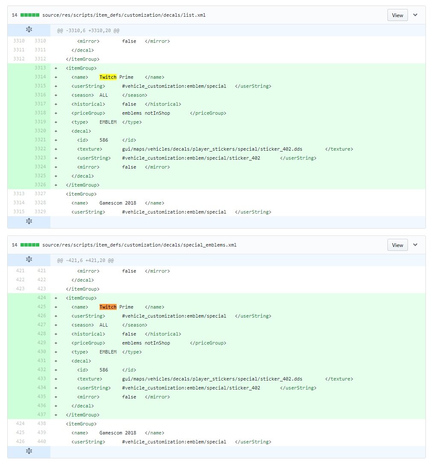
Task: Click the EMBLEM type value on line 3319
Action: coord(108,122)
